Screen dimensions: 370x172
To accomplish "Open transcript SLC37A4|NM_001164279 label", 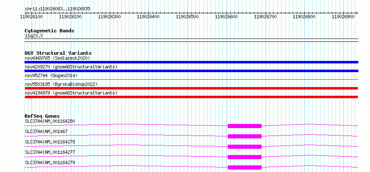I will [x=50, y=162].
